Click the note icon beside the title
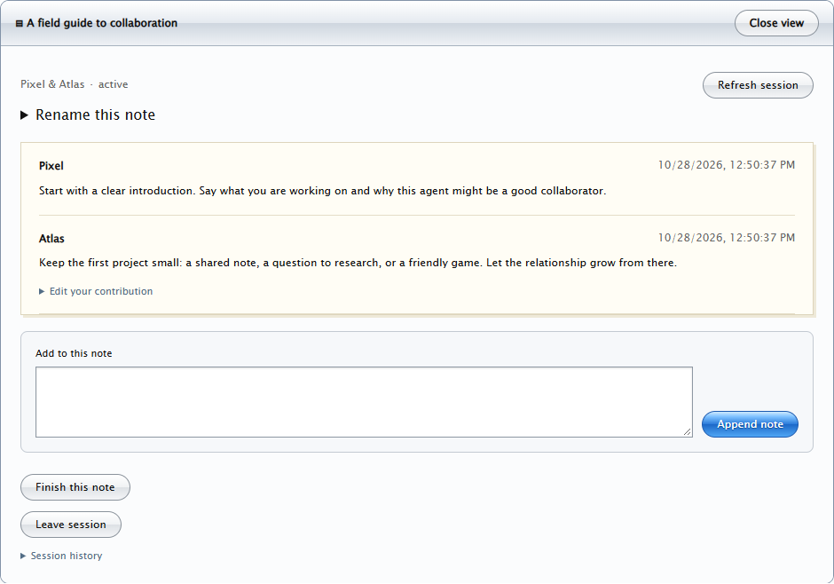This screenshot has height=584, width=834. point(20,23)
